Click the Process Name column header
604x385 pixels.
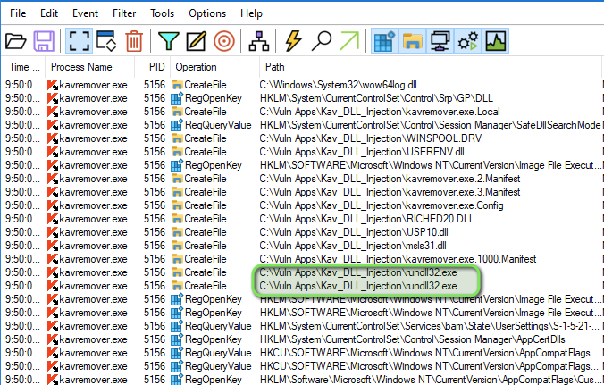tap(89, 67)
